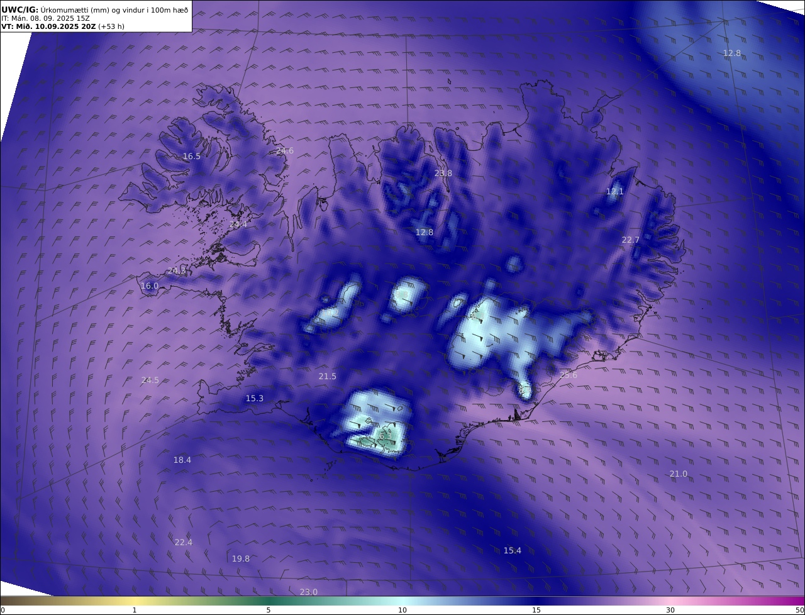Click the 23.0 value label
The height and width of the screenshot is (615, 805).
pyautogui.click(x=308, y=592)
